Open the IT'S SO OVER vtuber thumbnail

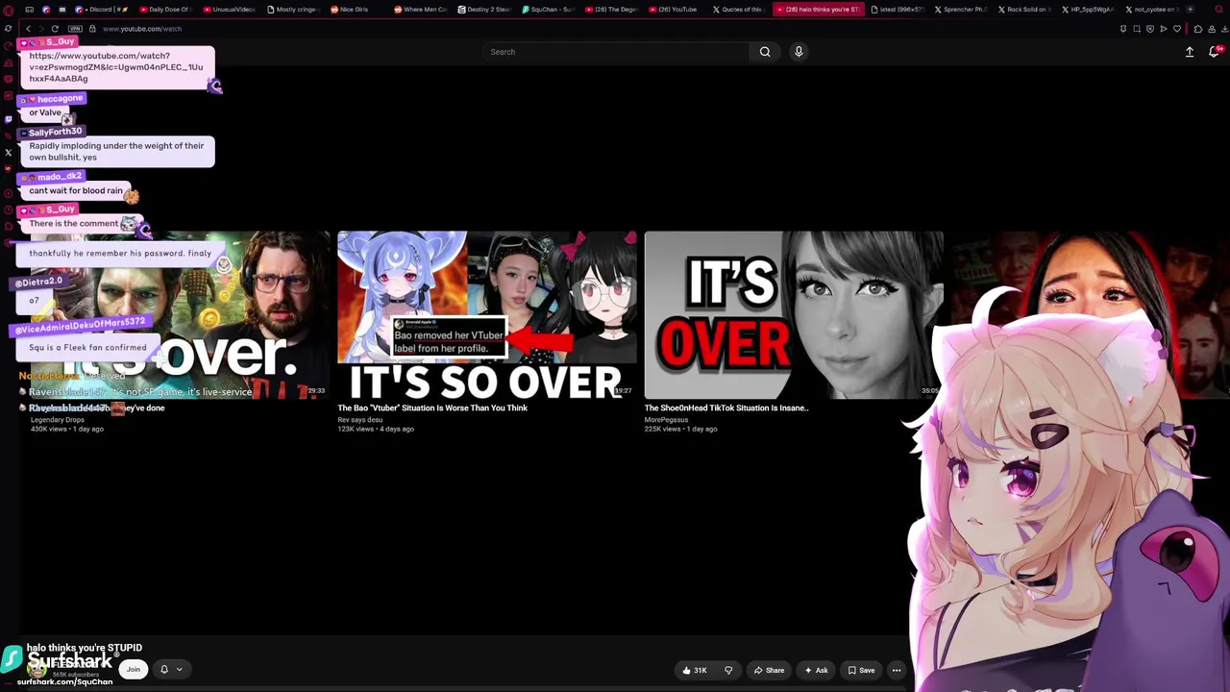(x=487, y=315)
